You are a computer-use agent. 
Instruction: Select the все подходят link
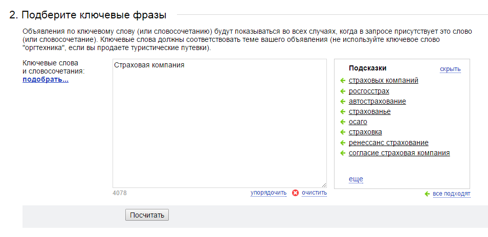click(x=452, y=194)
